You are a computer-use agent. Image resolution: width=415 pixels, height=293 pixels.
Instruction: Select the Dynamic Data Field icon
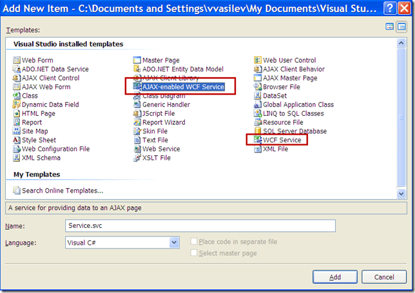[x=17, y=104]
